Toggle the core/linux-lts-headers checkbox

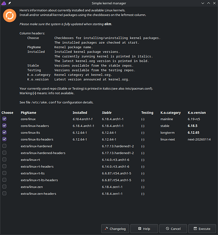point(4,139)
